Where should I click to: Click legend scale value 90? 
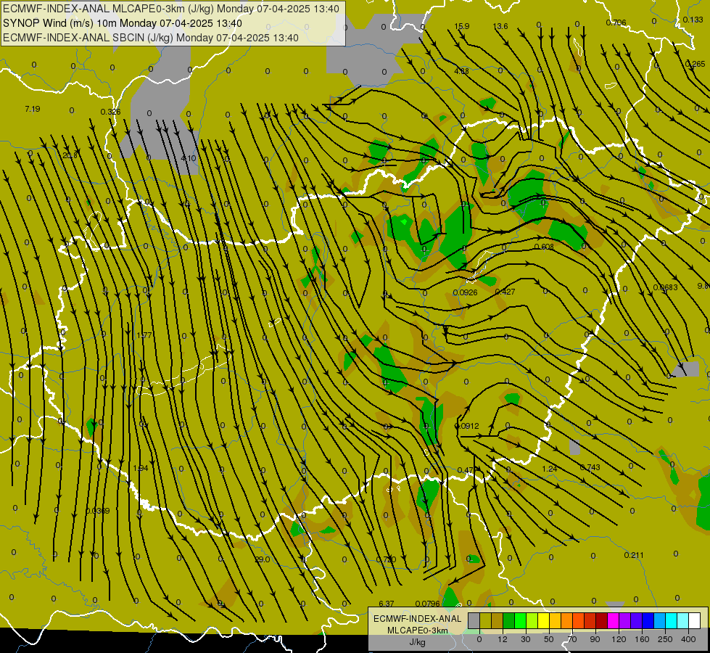tap(595, 639)
